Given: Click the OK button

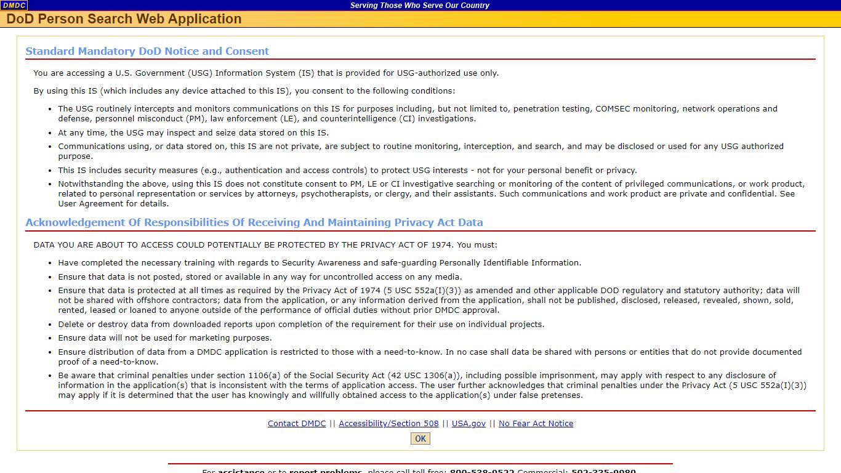Looking at the screenshot, I should point(420,439).
